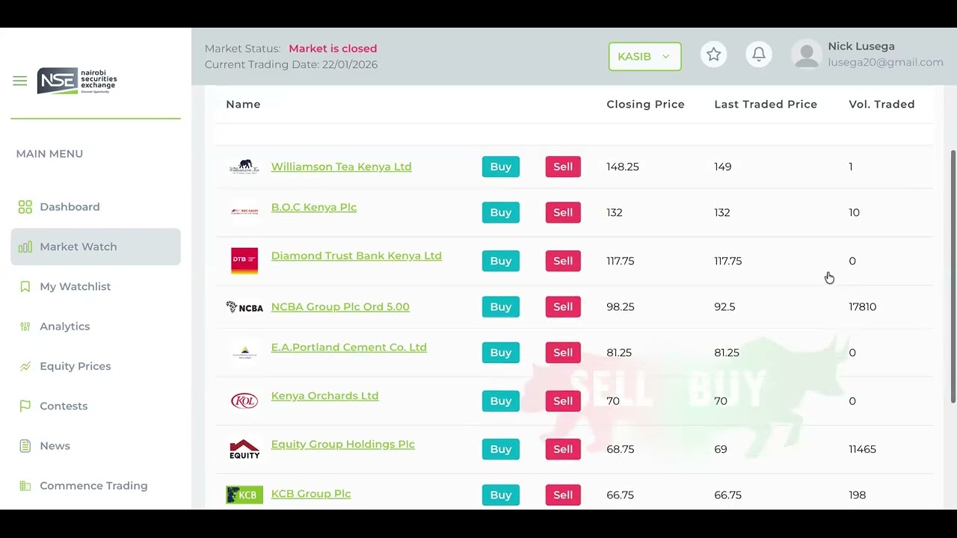Open My Watchlist menu item

pyautogui.click(x=75, y=286)
